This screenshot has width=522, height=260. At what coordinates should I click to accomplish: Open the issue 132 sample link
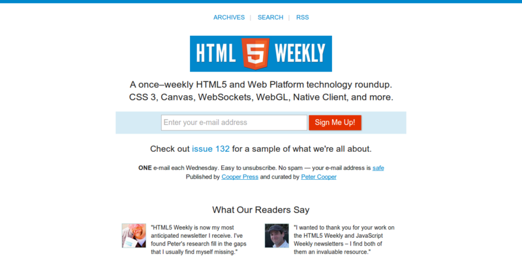coord(211,149)
